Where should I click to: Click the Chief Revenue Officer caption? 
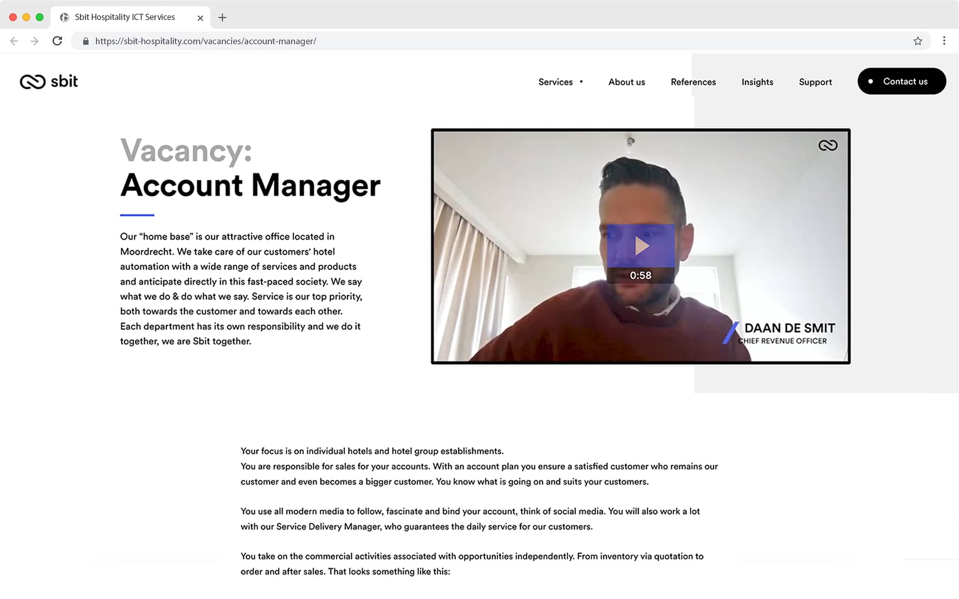(x=782, y=341)
